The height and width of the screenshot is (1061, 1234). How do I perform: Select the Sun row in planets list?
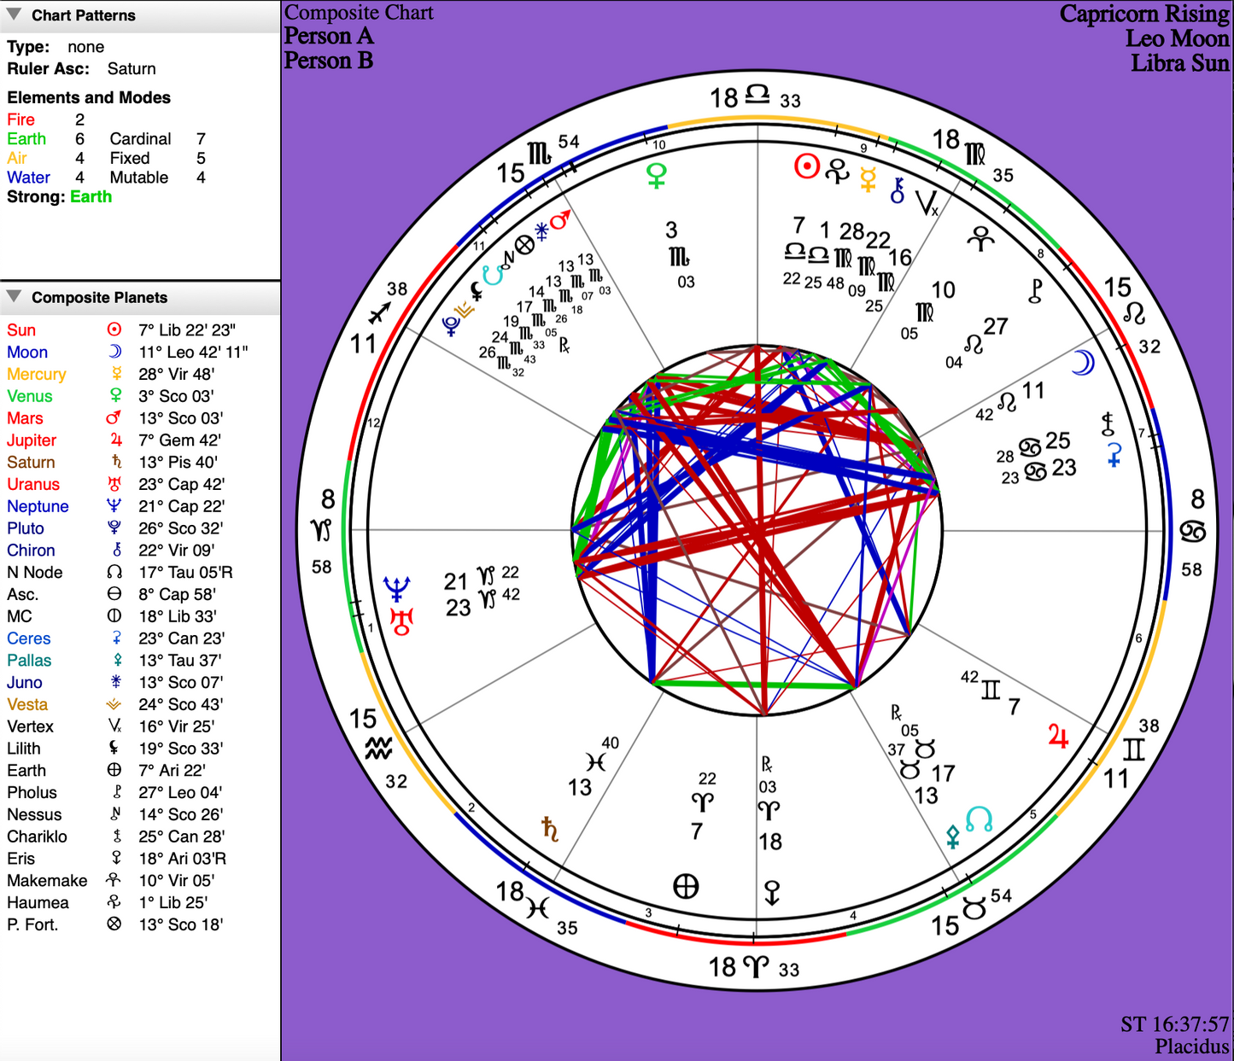click(120, 330)
